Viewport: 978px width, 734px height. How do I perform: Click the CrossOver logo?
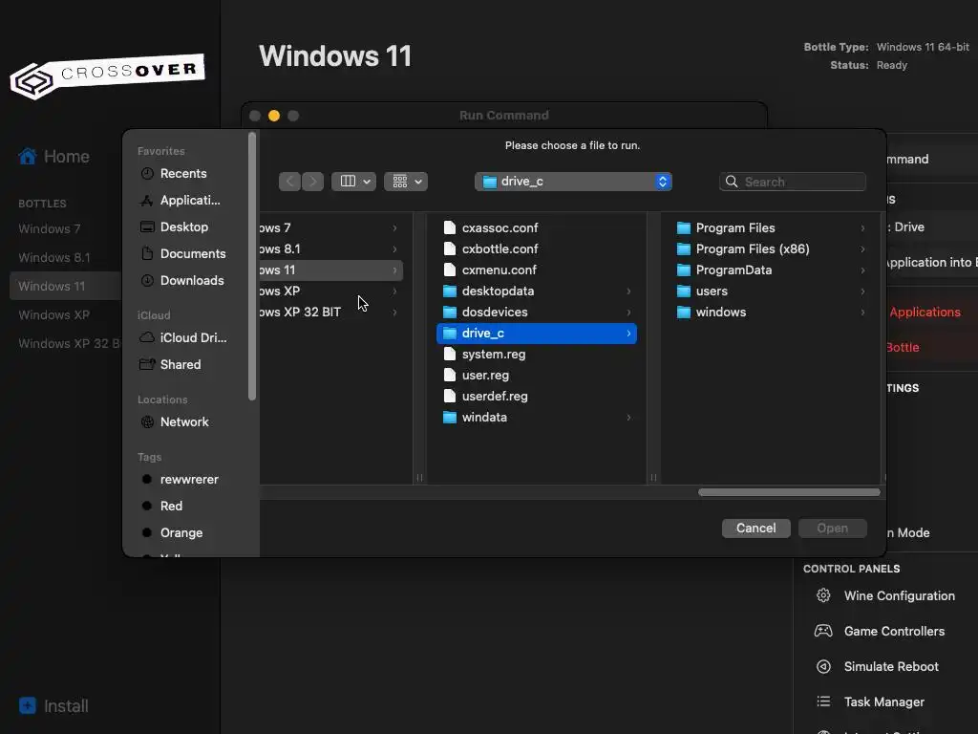coord(107,76)
